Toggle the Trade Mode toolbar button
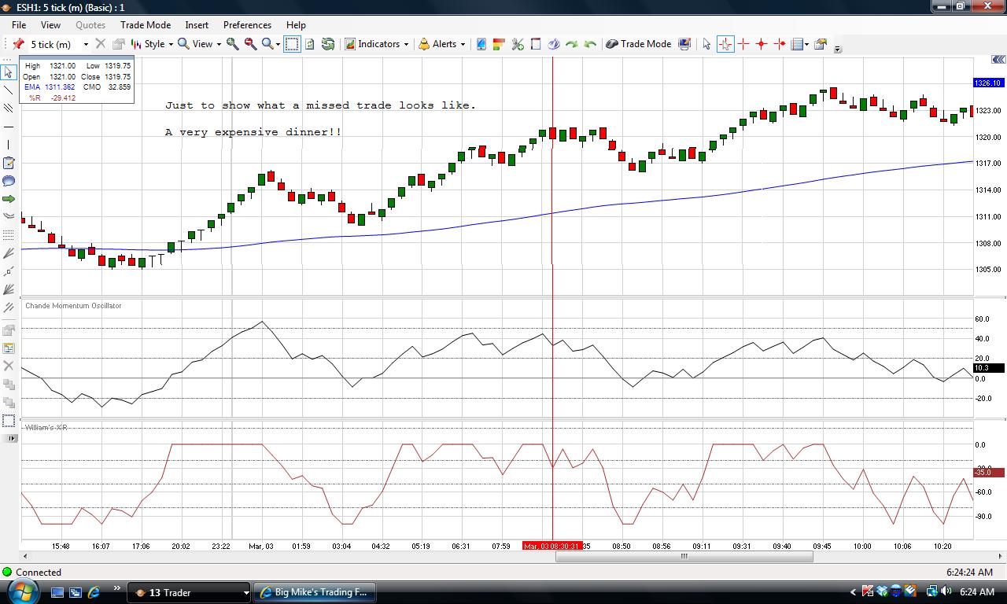 pos(639,44)
